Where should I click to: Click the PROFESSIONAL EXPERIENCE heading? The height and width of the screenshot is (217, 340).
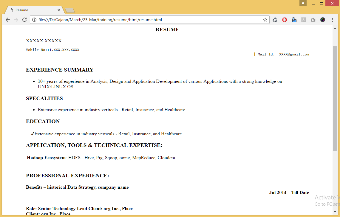(68, 176)
